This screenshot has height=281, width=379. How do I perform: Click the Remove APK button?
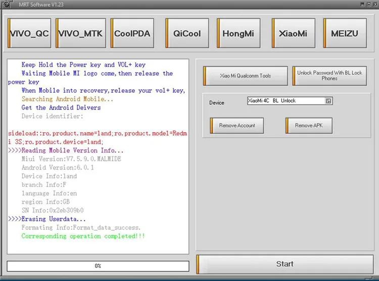309,126
